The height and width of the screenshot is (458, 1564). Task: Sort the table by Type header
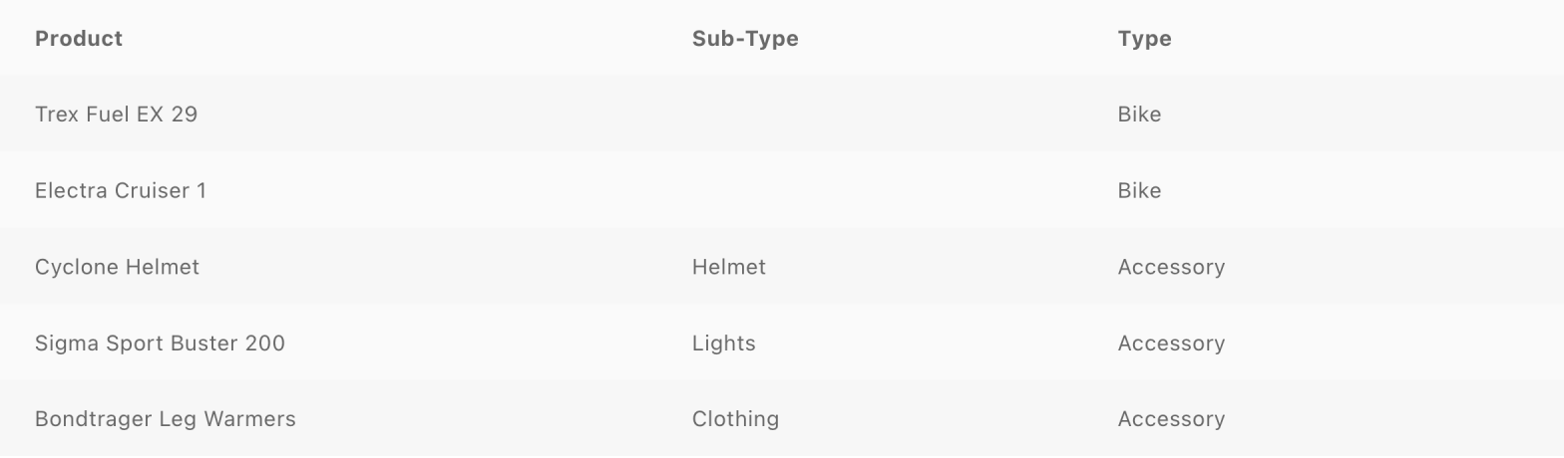point(1144,39)
